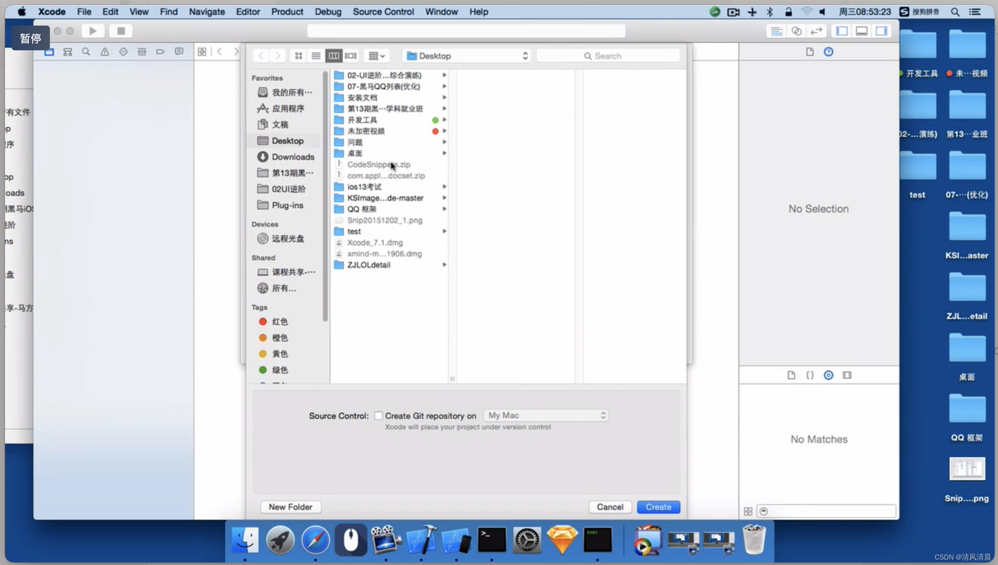
Task: Show the Version editor icon
Action: pyautogui.click(x=817, y=31)
